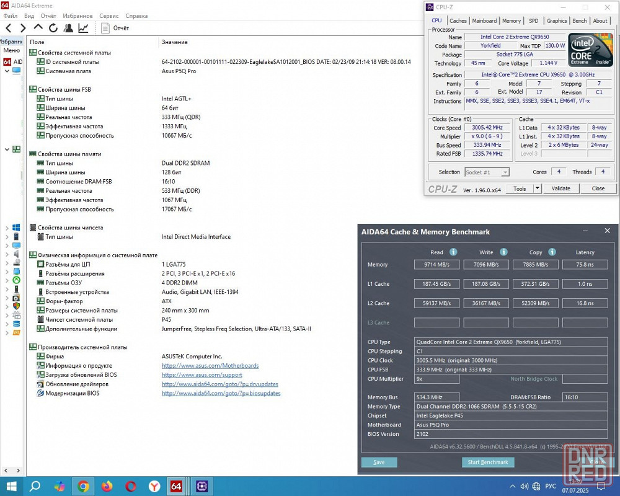Switch to the SPD tab in CPU-Z

point(533,21)
